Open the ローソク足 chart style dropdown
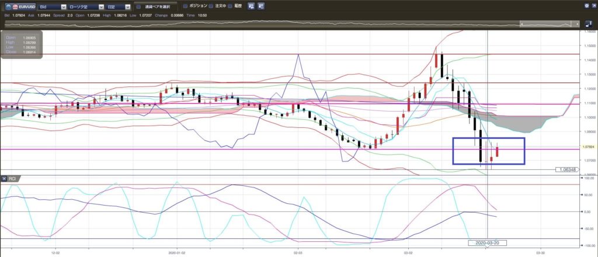This screenshot has height=257, width=598. (x=85, y=7)
